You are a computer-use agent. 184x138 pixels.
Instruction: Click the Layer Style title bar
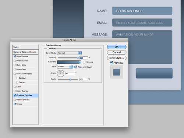69,40
